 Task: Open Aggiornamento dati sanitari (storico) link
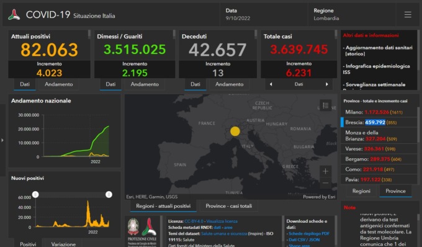coord(378,51)
